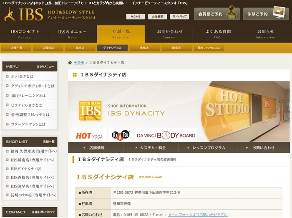Open the IBSのメニュー Menu item
The height and width of the screenshot is (218, 292).
point(72,34)
